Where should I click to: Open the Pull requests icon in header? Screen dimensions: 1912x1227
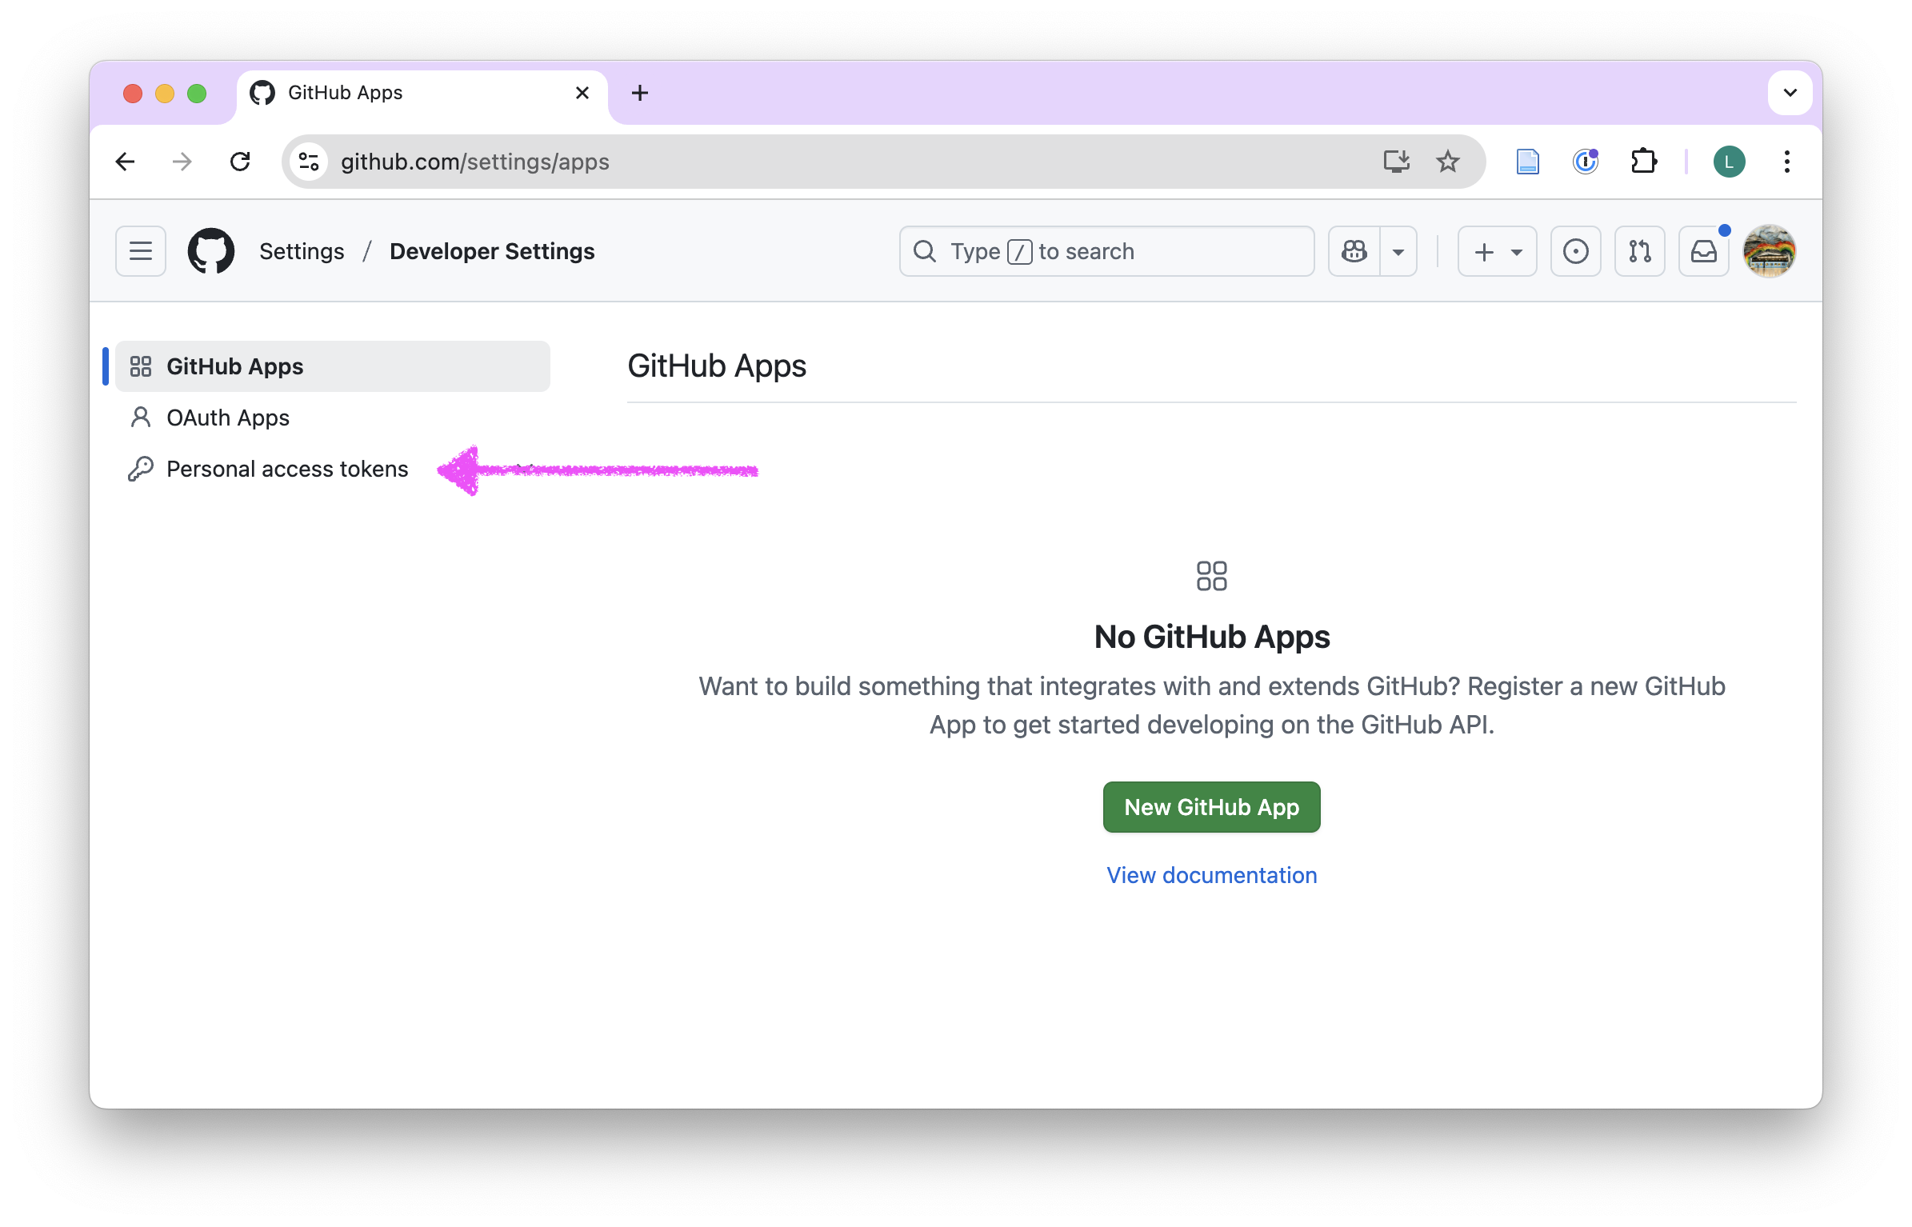[1639, 251]
